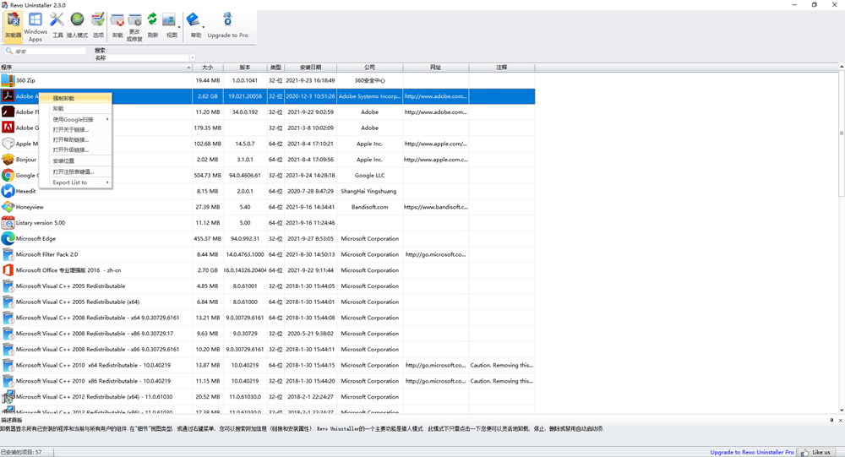Select the Hexedit program icon
845x457 pixels.
[x=8, y=191]
